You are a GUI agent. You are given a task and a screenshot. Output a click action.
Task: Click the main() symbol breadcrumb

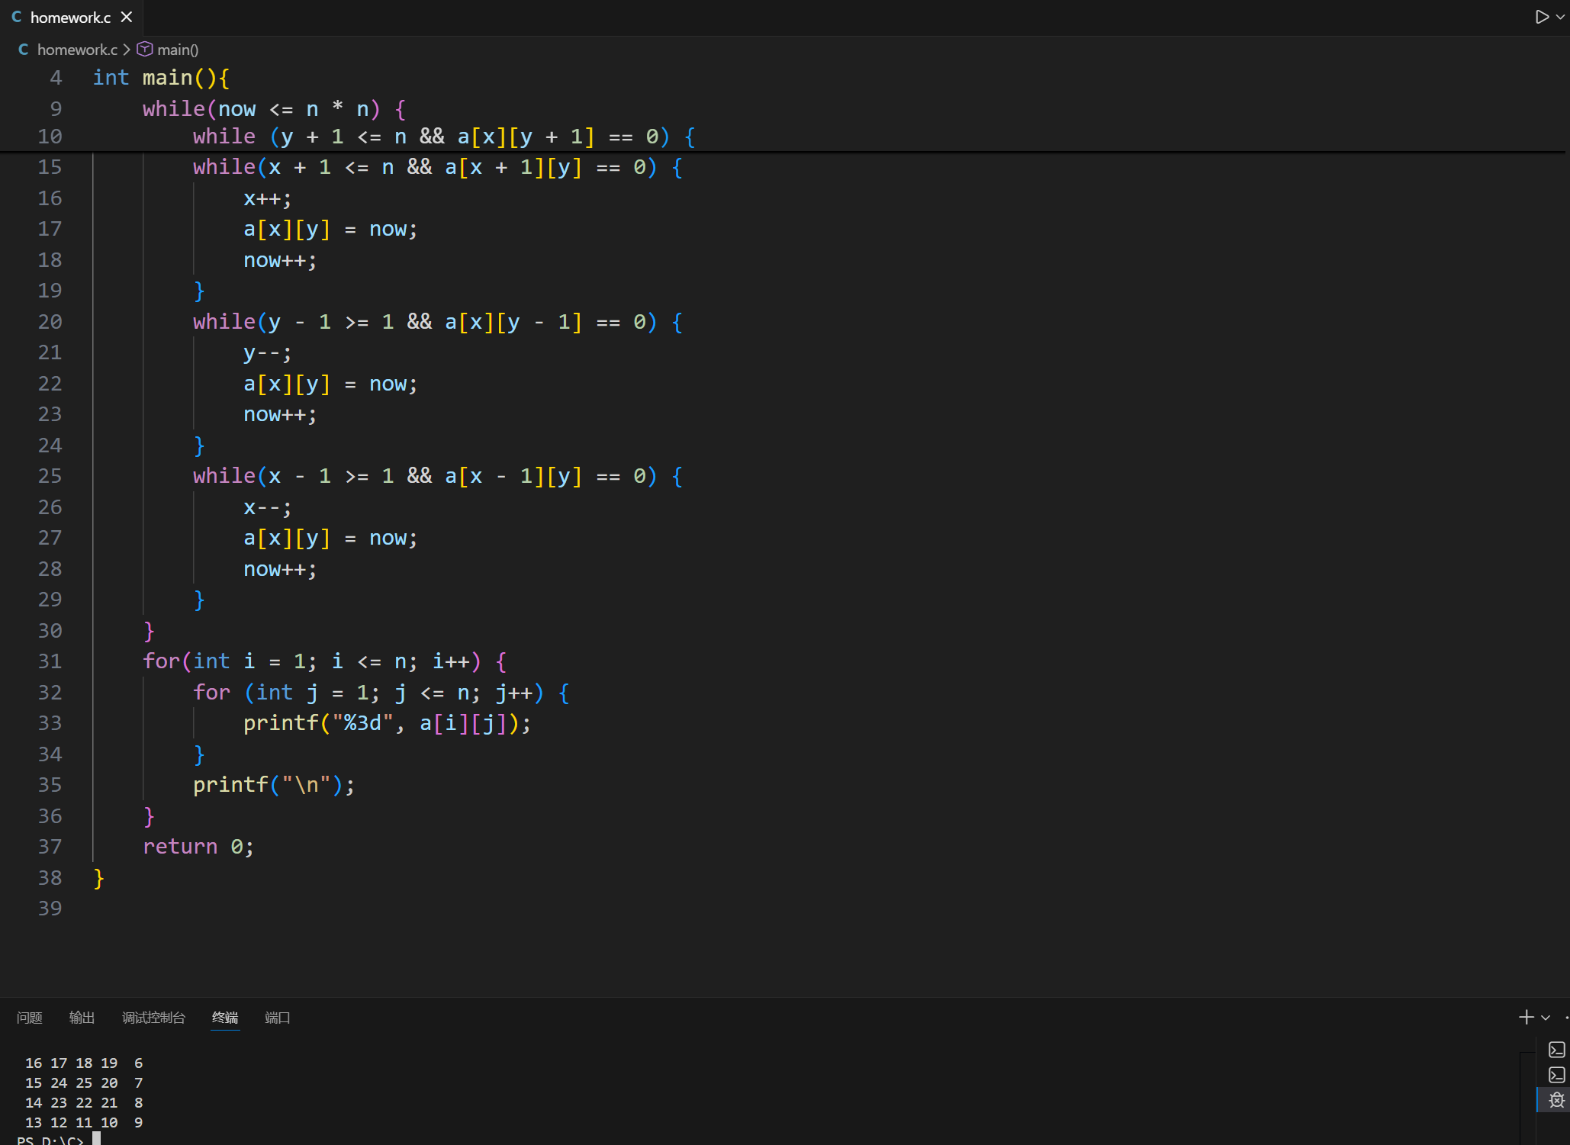coord(178,50)
